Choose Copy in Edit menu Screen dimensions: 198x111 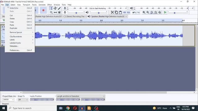[x=20, y=22]
